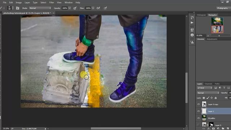Select the Layers tab
Image resolution: width=231 pixels, height=130 pixels.
tap(200, 84)
